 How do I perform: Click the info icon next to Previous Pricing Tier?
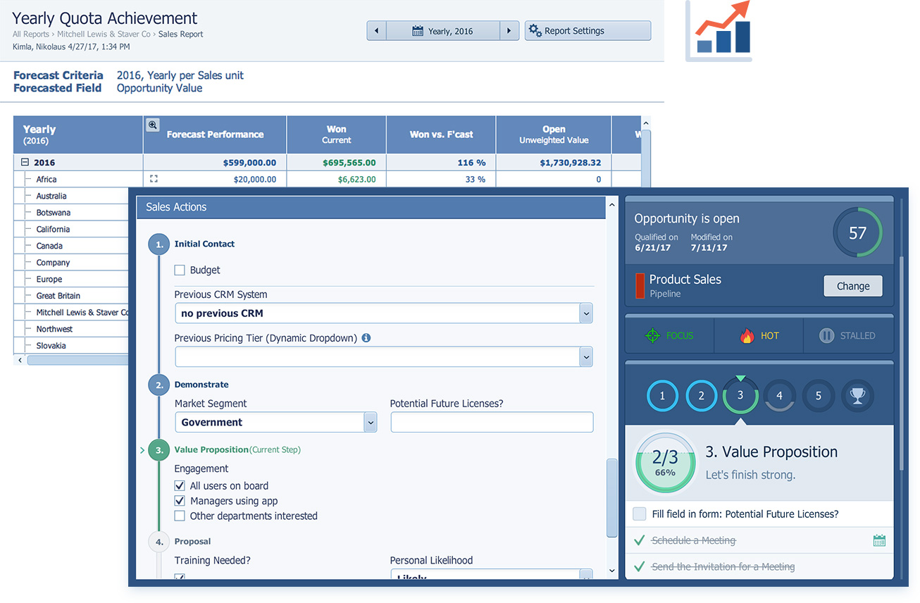pyautogui.click(x=366, y=338)
